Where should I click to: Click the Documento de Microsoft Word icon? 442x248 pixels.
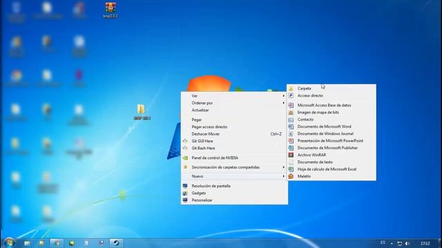(291, 127)
